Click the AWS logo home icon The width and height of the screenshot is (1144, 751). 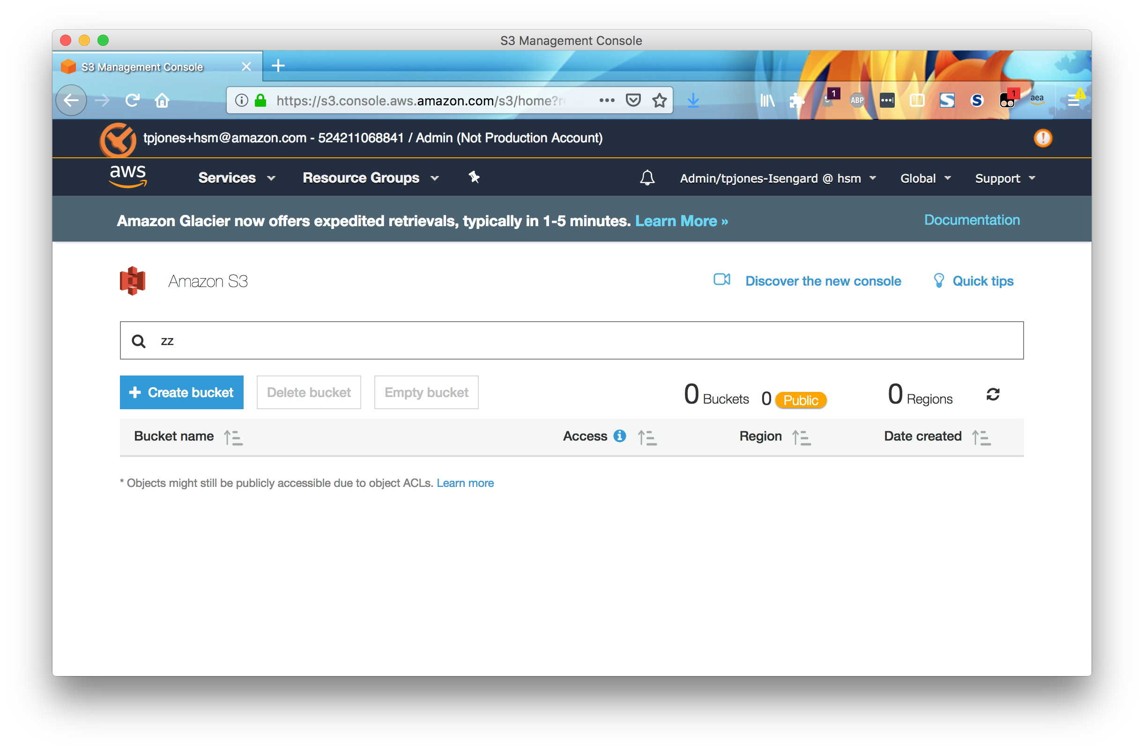click(x=128, y=177)
